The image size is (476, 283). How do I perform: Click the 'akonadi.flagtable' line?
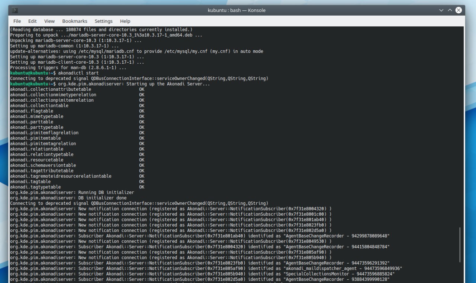tap(77, 111)
